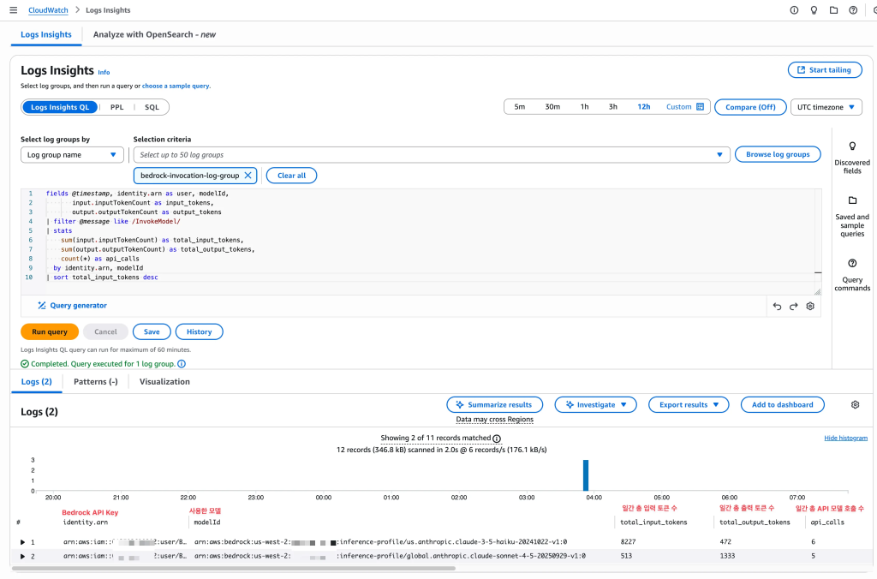Switch query language to SQL
The width and height of the screenshot is (877, 579).
152,107
